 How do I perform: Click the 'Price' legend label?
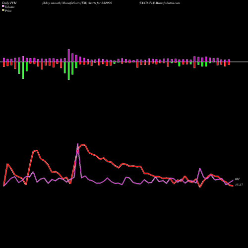pos(8,11)
